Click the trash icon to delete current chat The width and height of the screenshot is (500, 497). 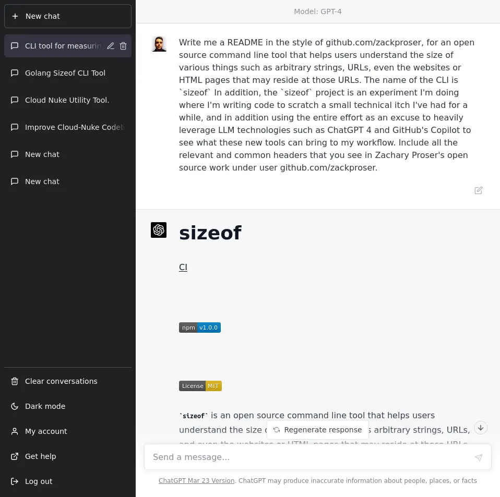click(x=123, y=46)
